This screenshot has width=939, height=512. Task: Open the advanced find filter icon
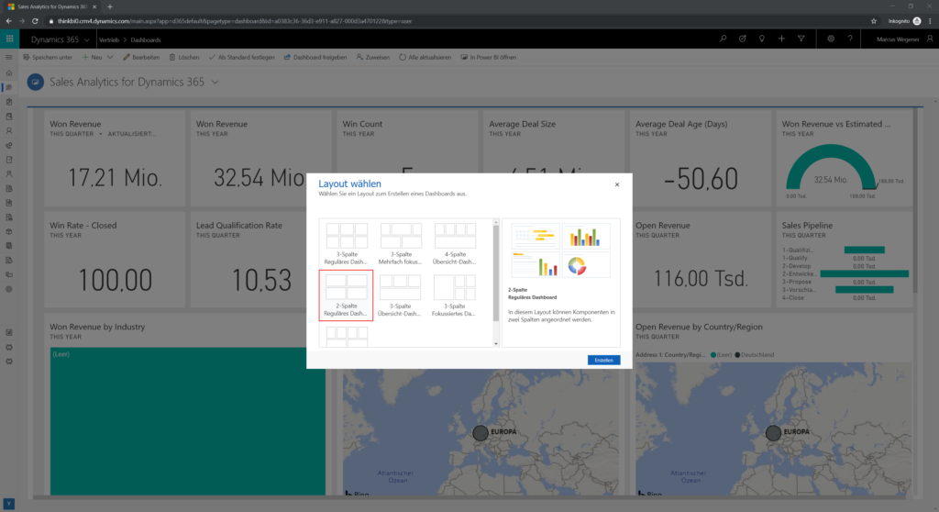click(x=801, y=39)
